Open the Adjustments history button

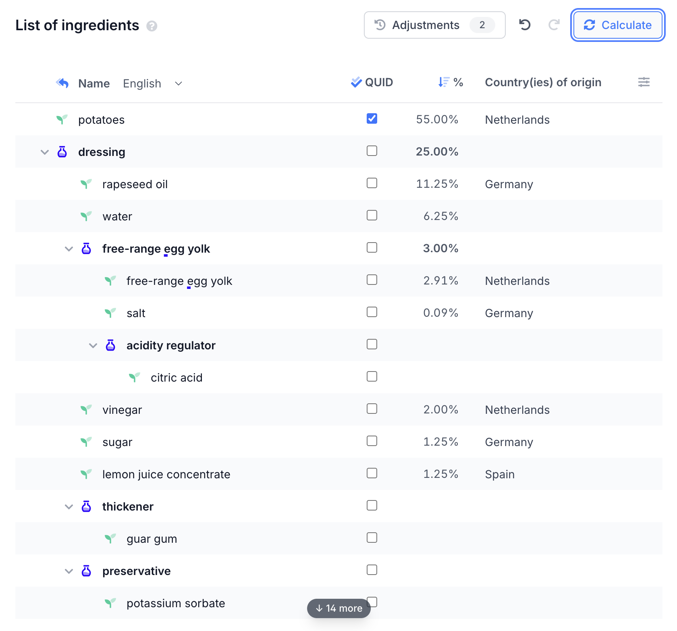tap(434, 25)
